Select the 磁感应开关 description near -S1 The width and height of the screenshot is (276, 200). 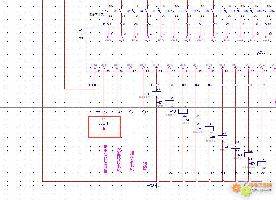tap(96, 14)
